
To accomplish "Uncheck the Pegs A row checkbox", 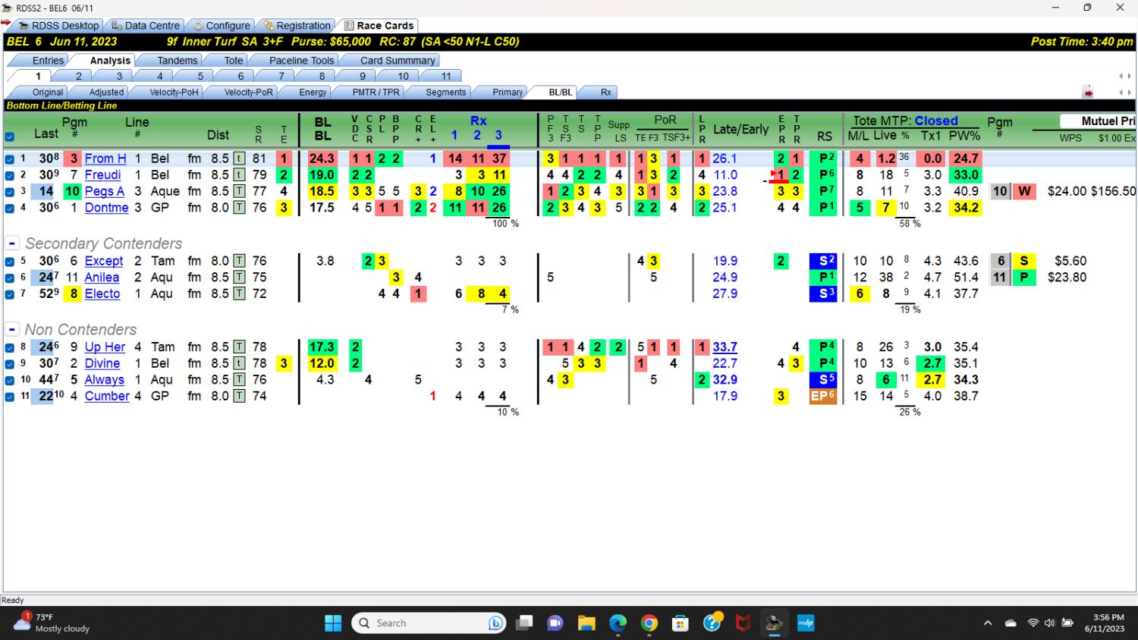I will click(9, 192).
